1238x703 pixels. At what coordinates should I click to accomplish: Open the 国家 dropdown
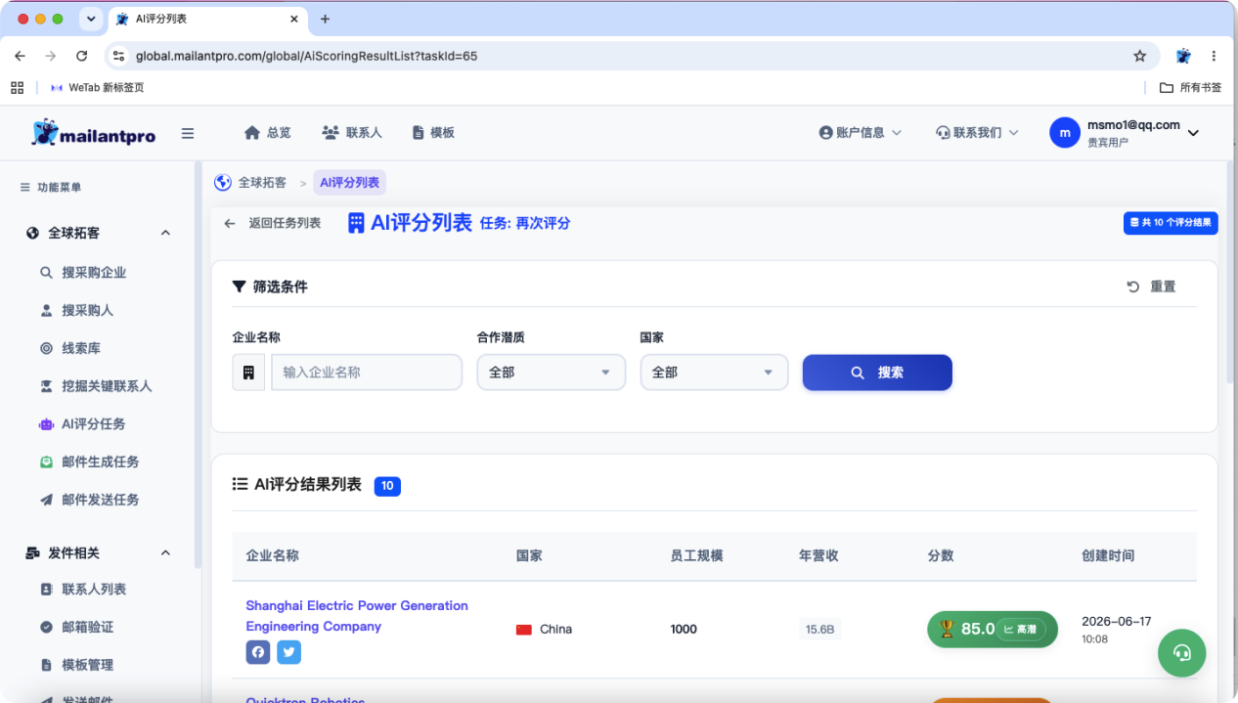click(x=715, y=373)
